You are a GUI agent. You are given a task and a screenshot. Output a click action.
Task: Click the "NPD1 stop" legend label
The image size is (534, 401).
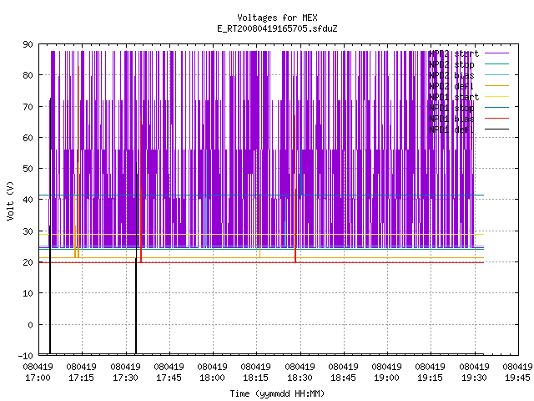451,108
